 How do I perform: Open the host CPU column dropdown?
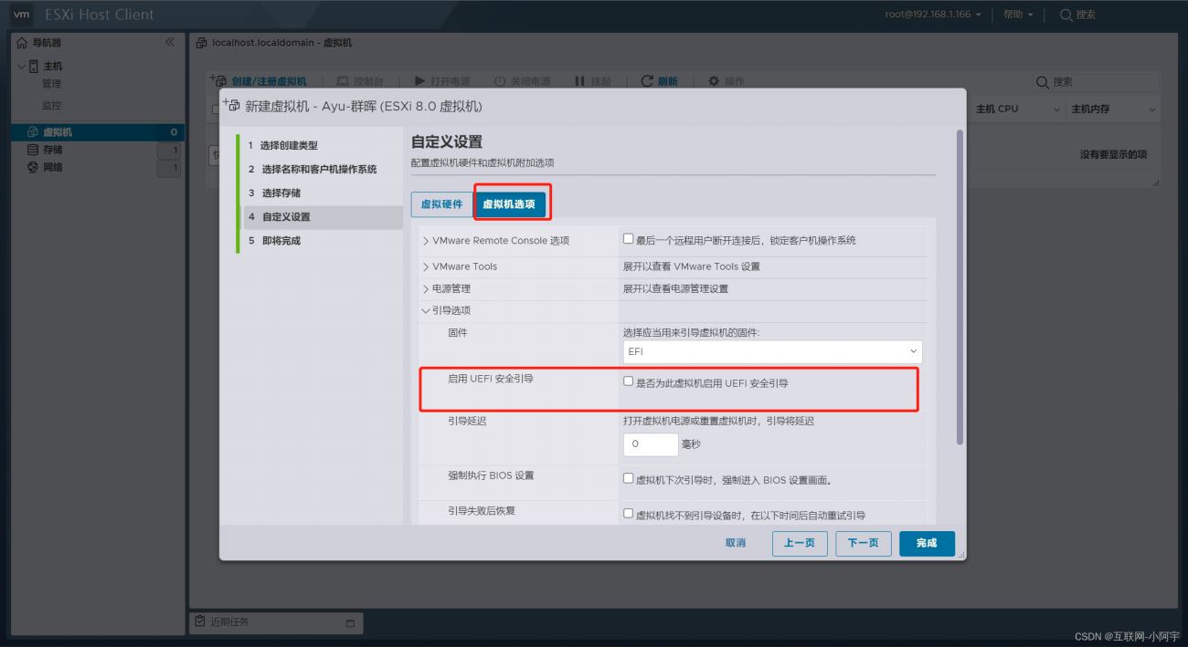click(1058, 109)
